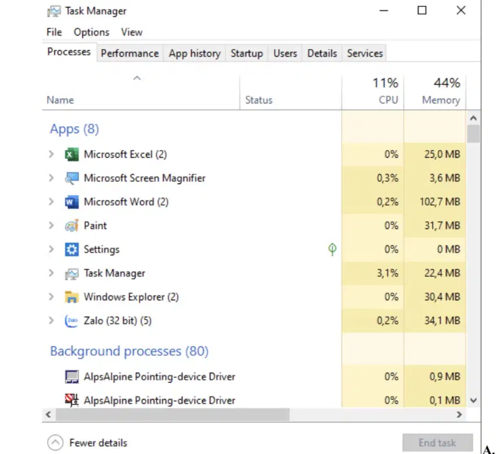Click the Settings gear icon in the list
This screenshot has width=501, height=454.
(71, 249)
